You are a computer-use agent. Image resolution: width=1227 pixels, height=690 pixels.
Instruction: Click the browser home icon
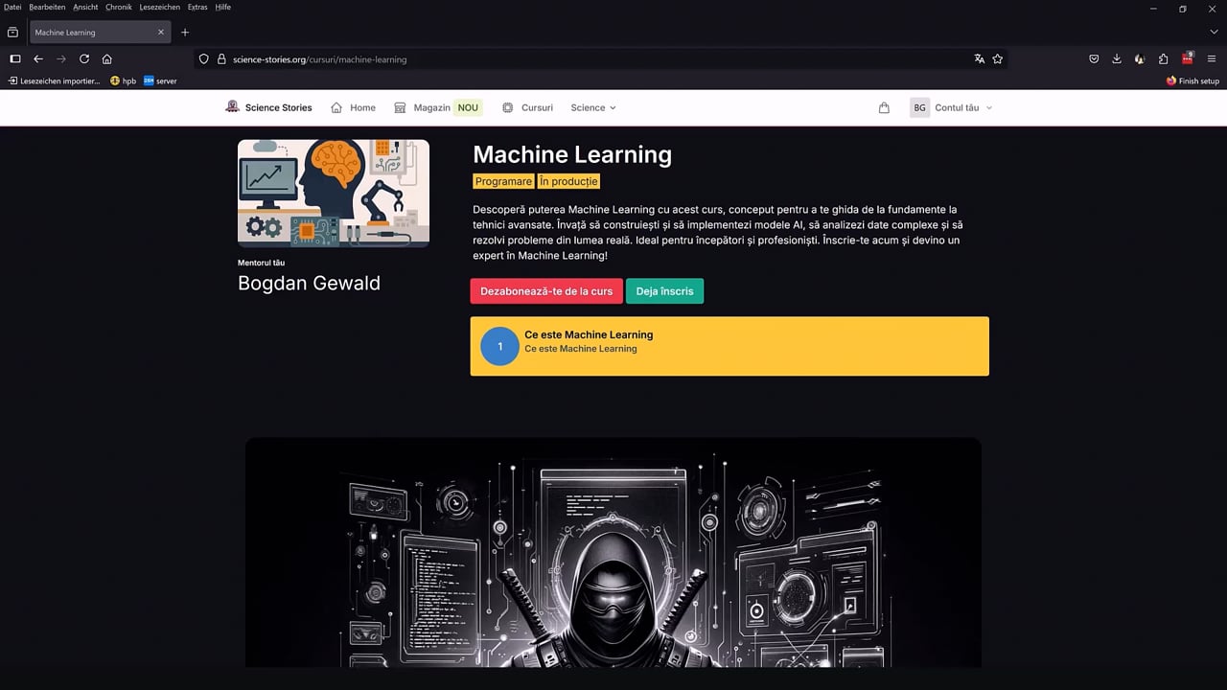pos(107,58)
